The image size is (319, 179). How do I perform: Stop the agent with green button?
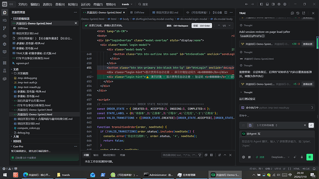(x=310, y=157)
